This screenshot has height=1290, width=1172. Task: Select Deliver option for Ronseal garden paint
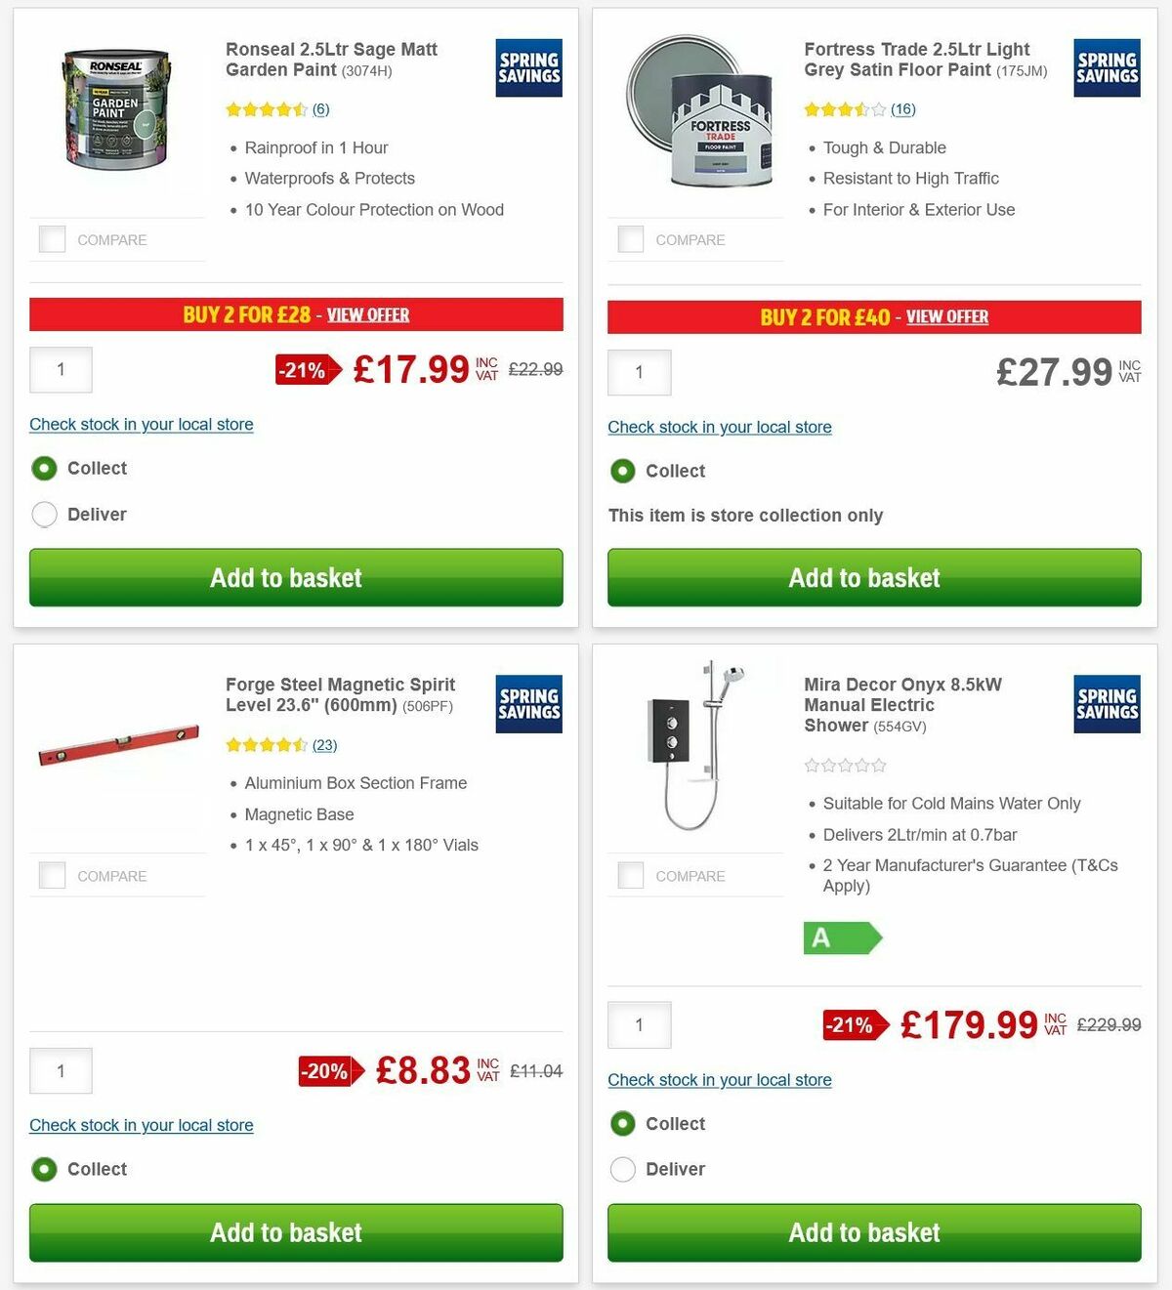tap(44, 514)
